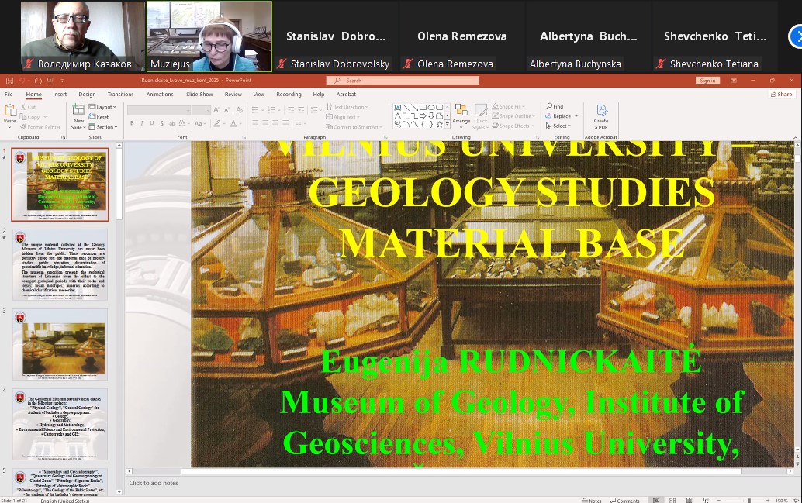Switch to the Slide Show tab
802x503 pixels.
click(x=199, y=94)
